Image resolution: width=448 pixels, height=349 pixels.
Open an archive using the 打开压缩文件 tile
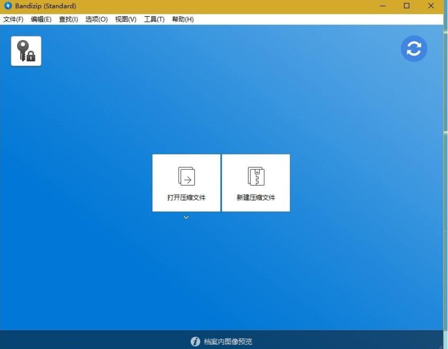(x=186, y=182)
